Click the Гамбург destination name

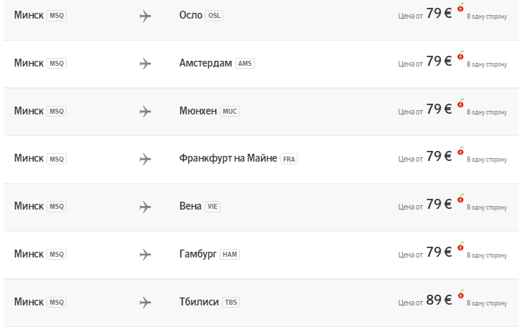tap(198, 255)
